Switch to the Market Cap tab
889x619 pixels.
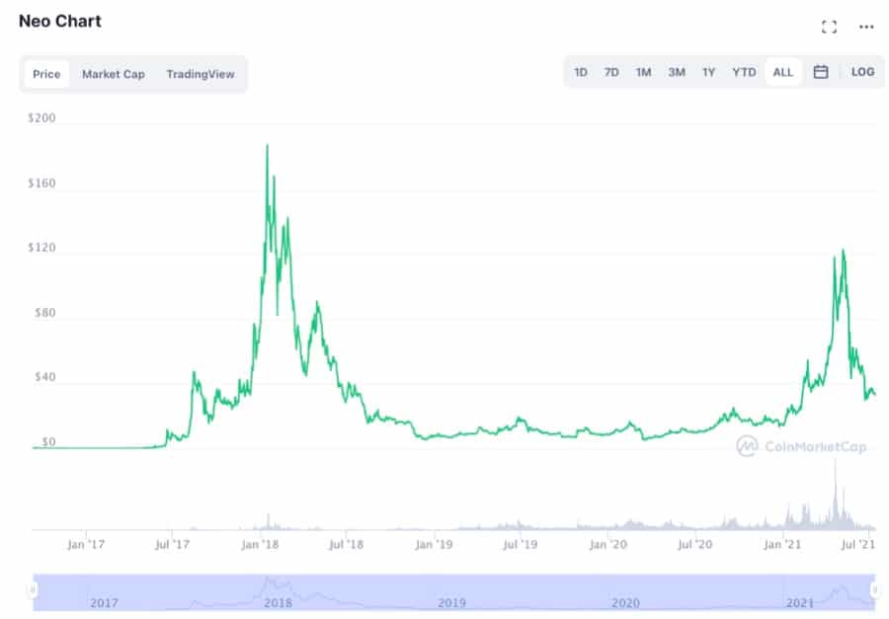113,74
